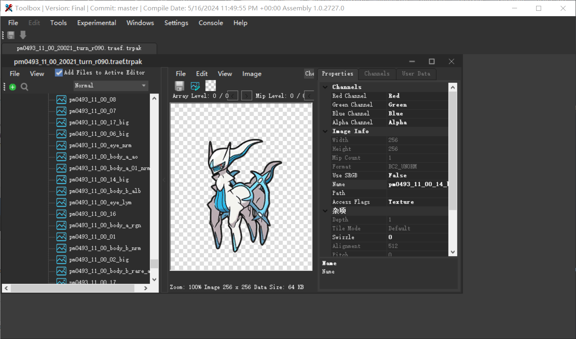
Task: Toggle Add Files to Active Editor checkbox
Action: pos(59,73)
